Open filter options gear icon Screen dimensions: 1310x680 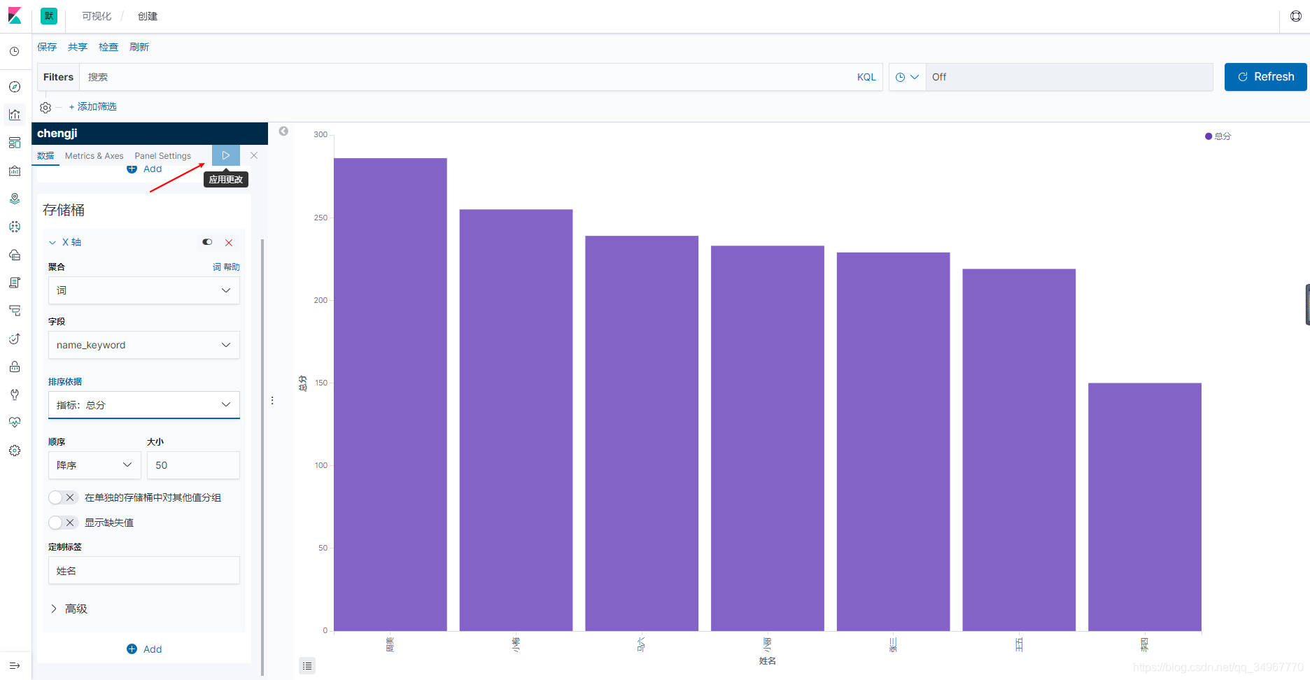[45, 107]
